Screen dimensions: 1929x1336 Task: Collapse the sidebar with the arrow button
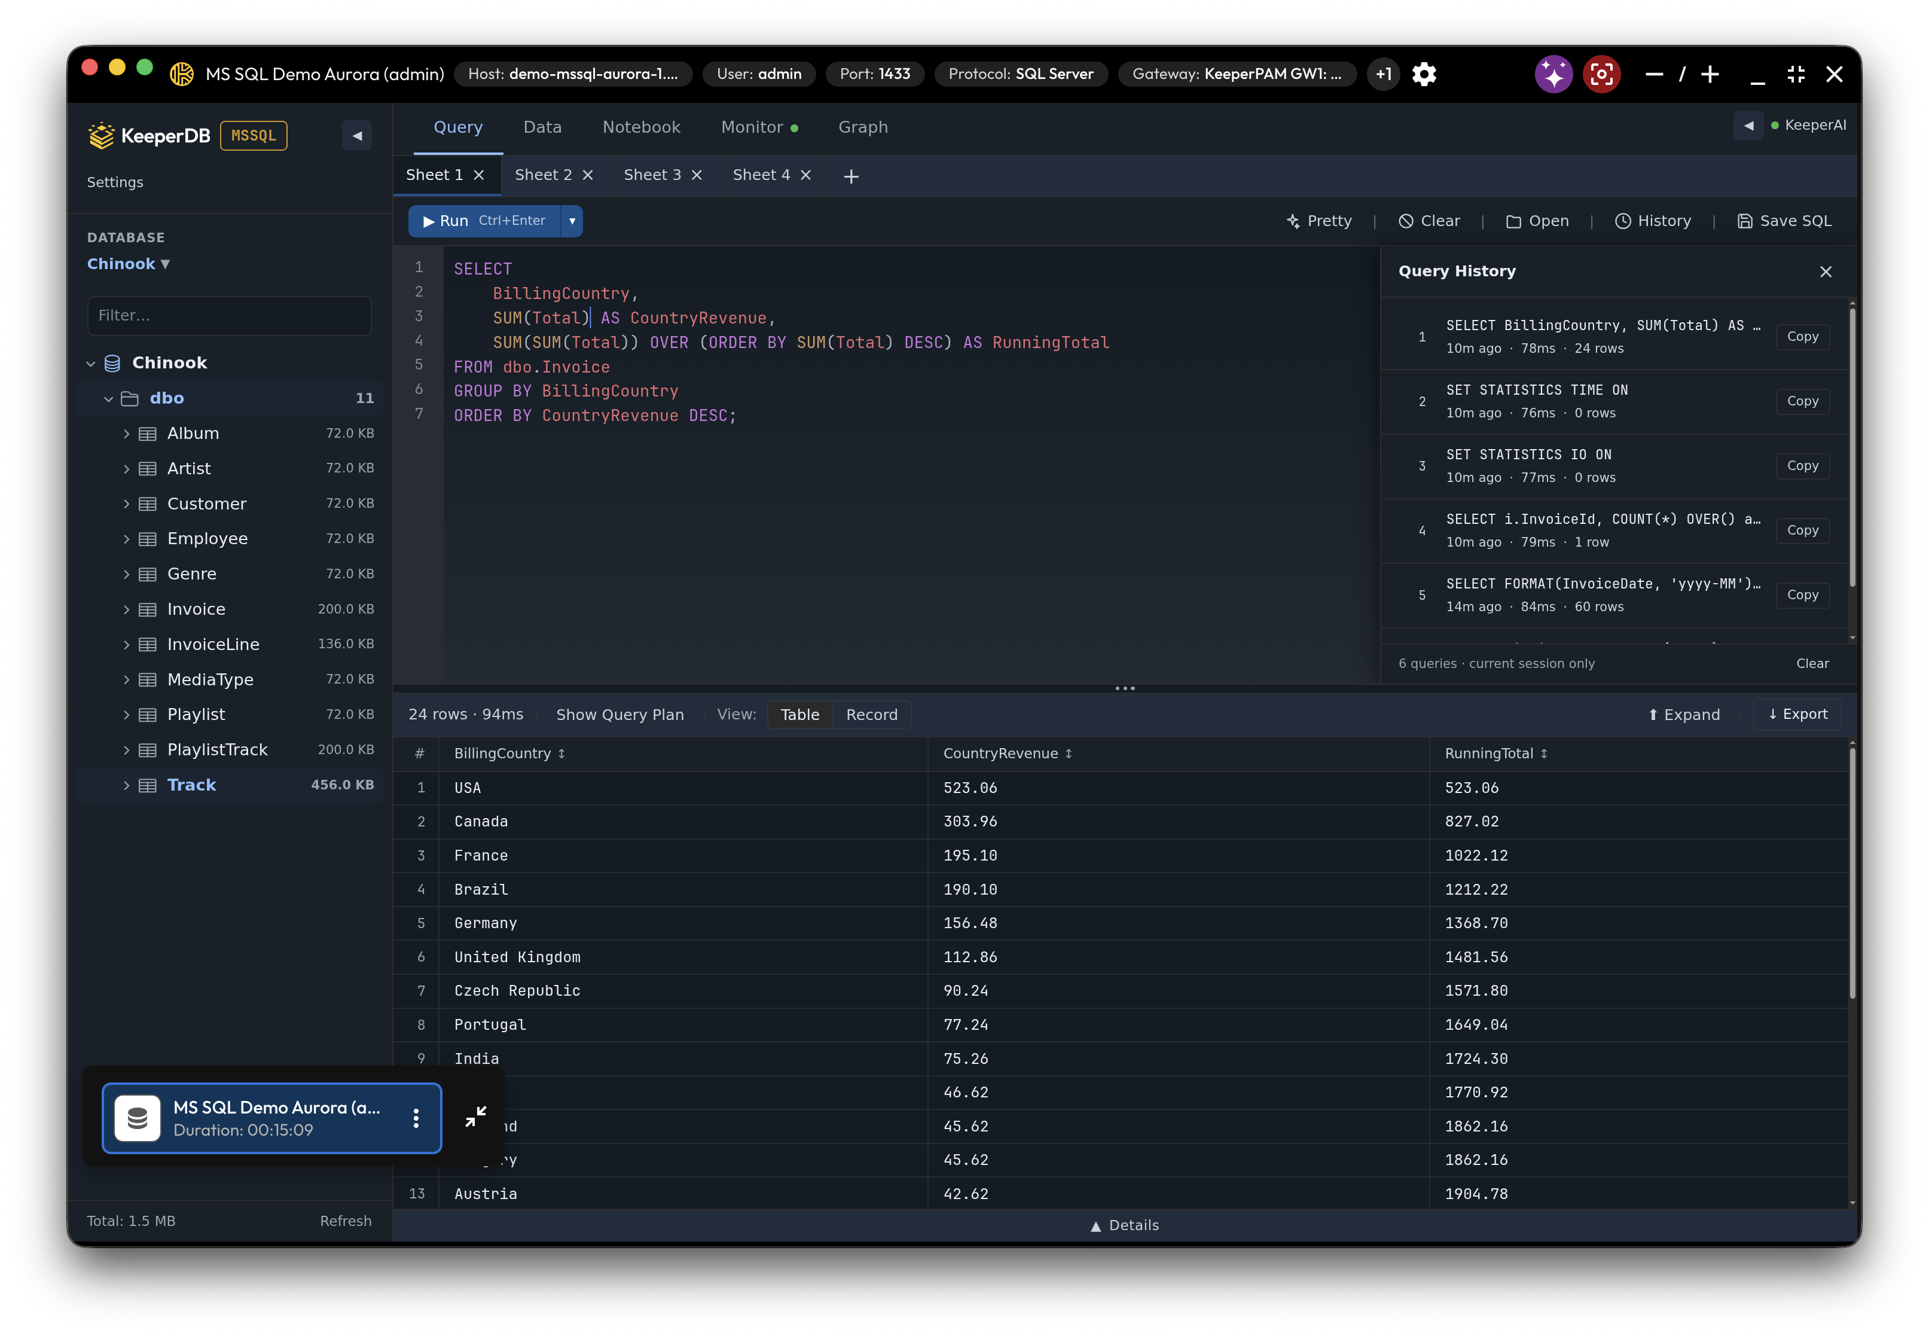coord(358,136)
